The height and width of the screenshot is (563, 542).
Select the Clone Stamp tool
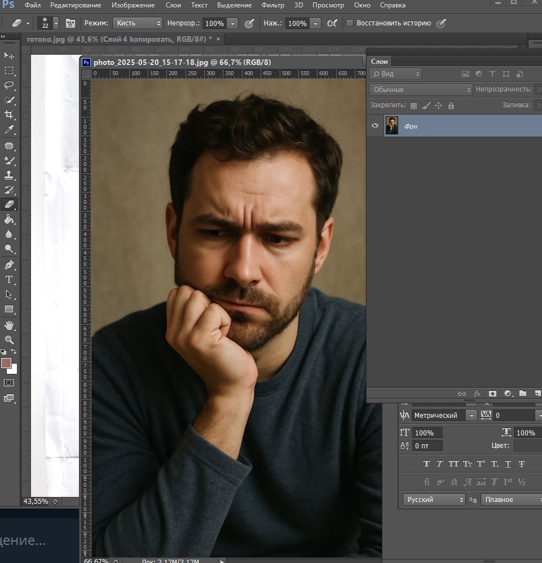click(9, 175)
